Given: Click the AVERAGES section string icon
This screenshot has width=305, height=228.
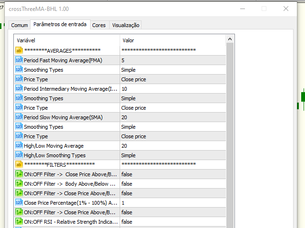Looking at the screenshot, I should tap(19, 51).
